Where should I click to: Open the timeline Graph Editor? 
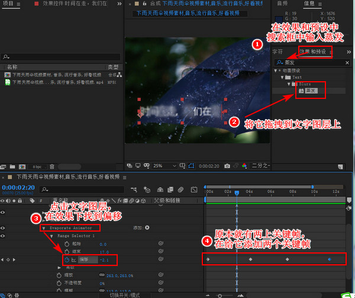[194, 190]
